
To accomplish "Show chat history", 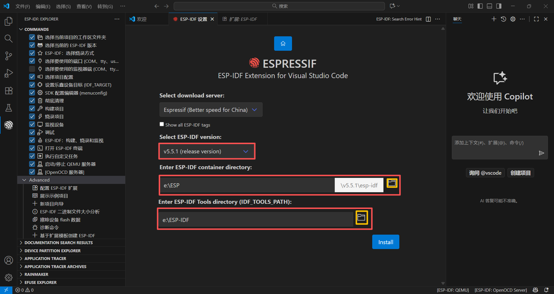I will tap(504, 19).
